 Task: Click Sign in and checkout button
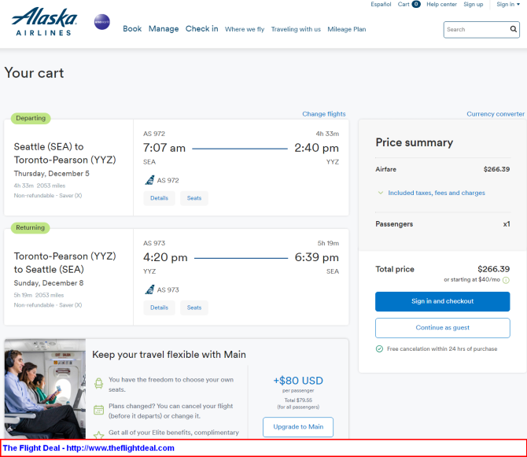tap(442, 301)
